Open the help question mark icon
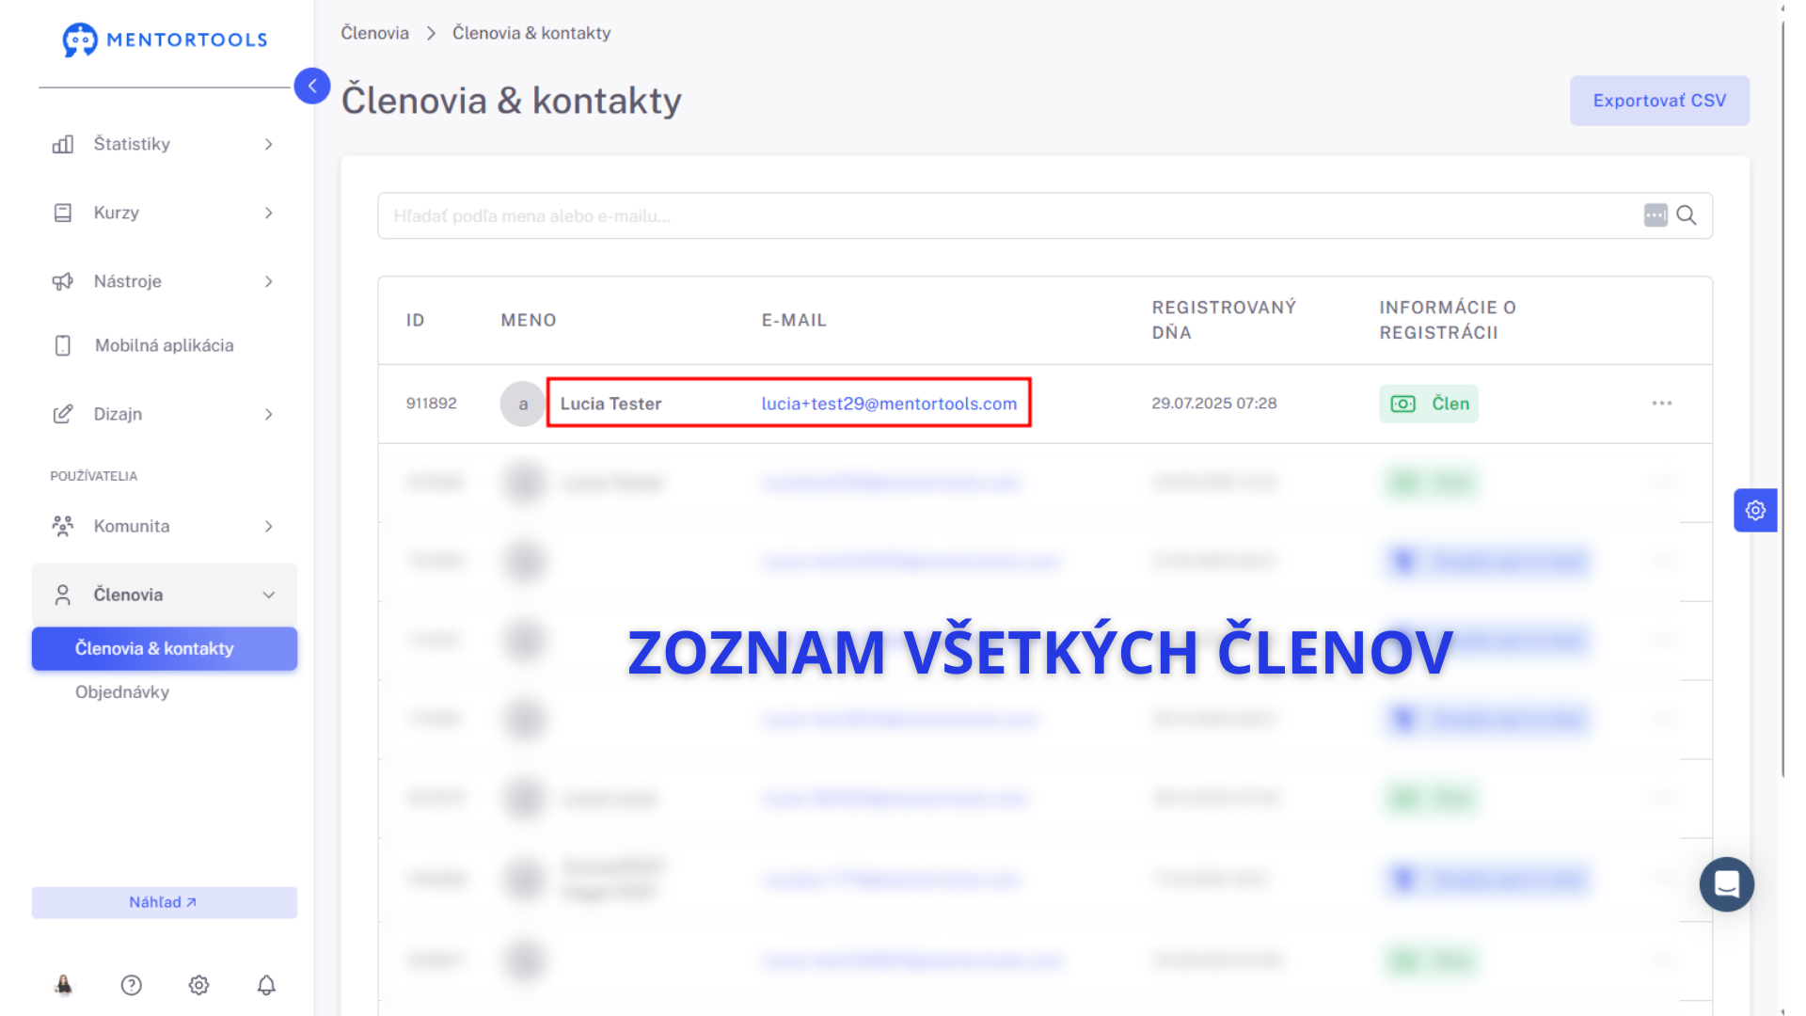Screen dimensions: 1806x1016 (x=132, y=985)
